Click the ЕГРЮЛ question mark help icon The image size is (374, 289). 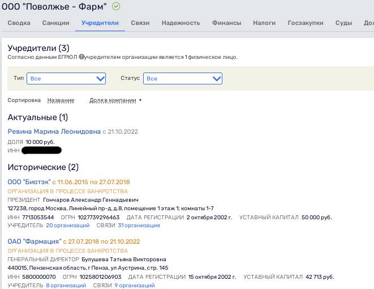point(81,57)
